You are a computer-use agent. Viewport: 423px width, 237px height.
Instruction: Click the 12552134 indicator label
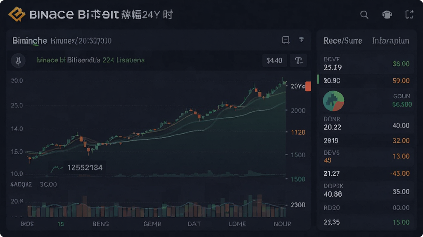85,168
